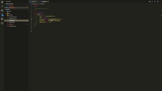Open Source Control view with badge
This screenshot has width=162, height=91.
point(2,15)
